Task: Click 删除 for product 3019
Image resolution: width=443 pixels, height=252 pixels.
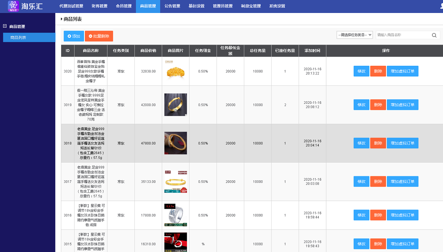Action: click(378, 105)
